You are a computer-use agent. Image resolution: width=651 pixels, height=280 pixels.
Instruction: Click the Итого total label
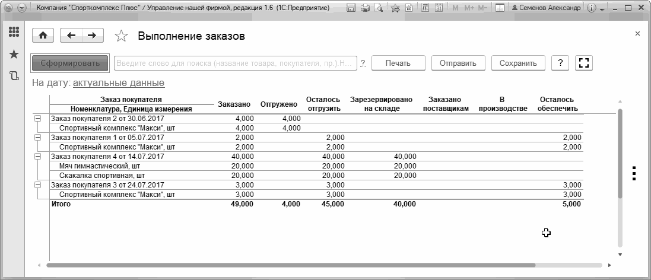pyautogui.click(x=61, y=204)
